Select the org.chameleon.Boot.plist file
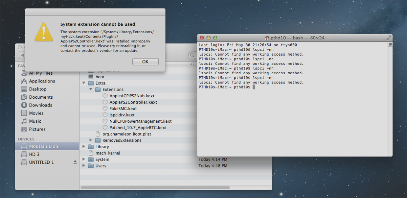 (127, 134)
